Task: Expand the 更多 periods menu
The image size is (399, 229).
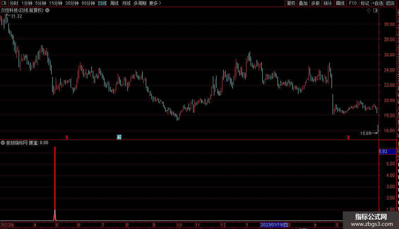Action: [x=155, y=3]
